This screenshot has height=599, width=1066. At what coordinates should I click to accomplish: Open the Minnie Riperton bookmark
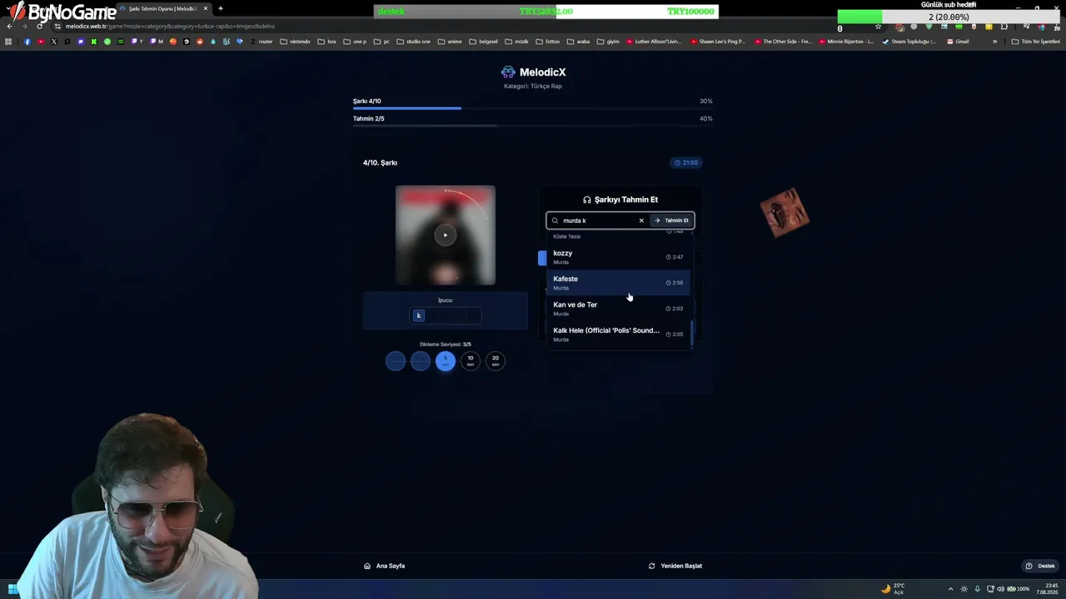click(x=847, y=42)
